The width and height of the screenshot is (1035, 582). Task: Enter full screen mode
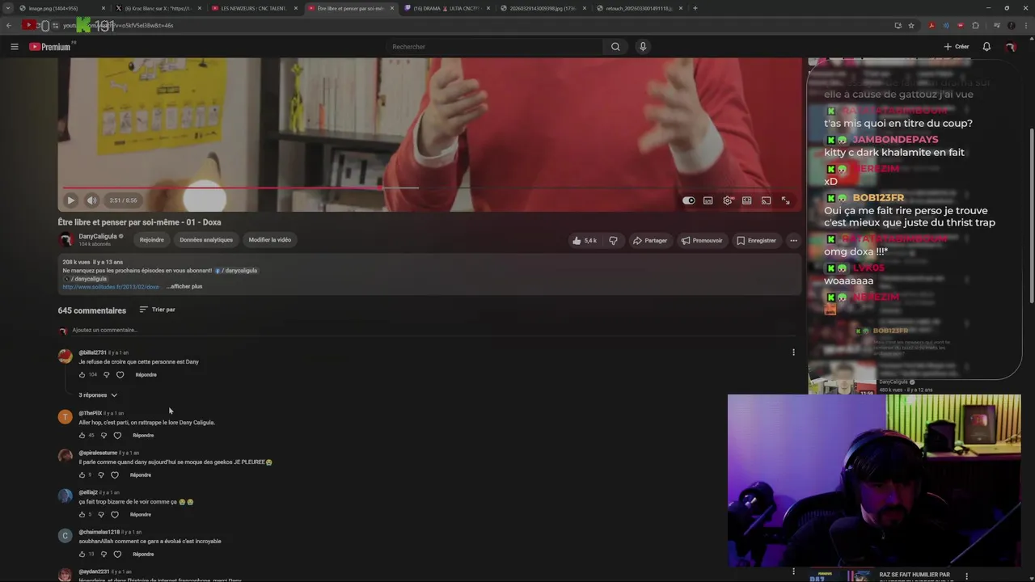[x=785, y=200]
